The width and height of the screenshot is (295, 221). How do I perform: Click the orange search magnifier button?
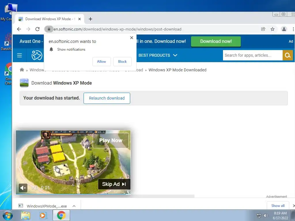pyautogui.click(x=288, y=55)
